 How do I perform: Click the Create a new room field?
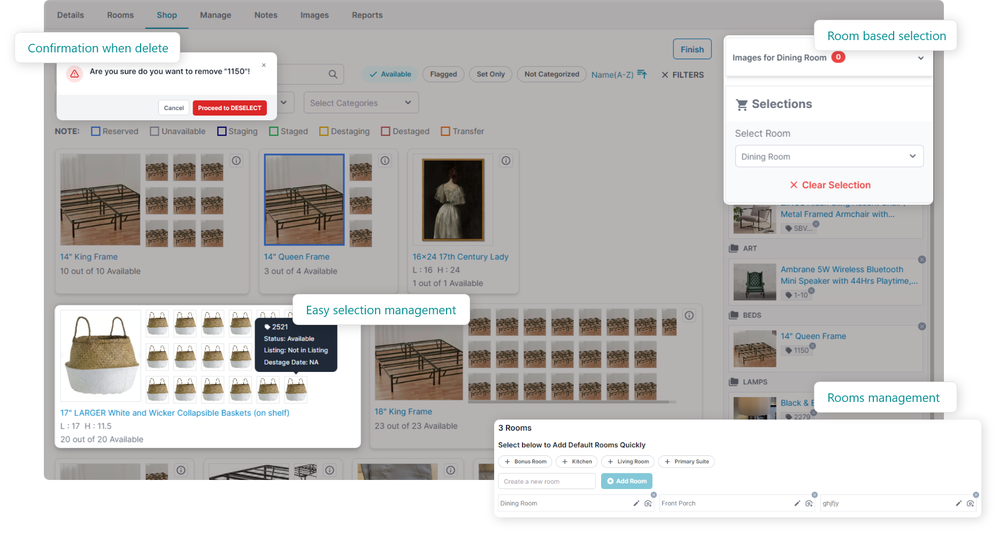point(547,481)
